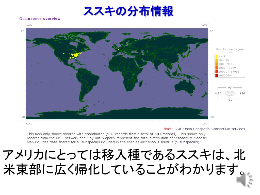This screenshot has height=195, width=260.
Task: Open GBIF Open Geospatial Consortium services link
Action: click(209, 129)
